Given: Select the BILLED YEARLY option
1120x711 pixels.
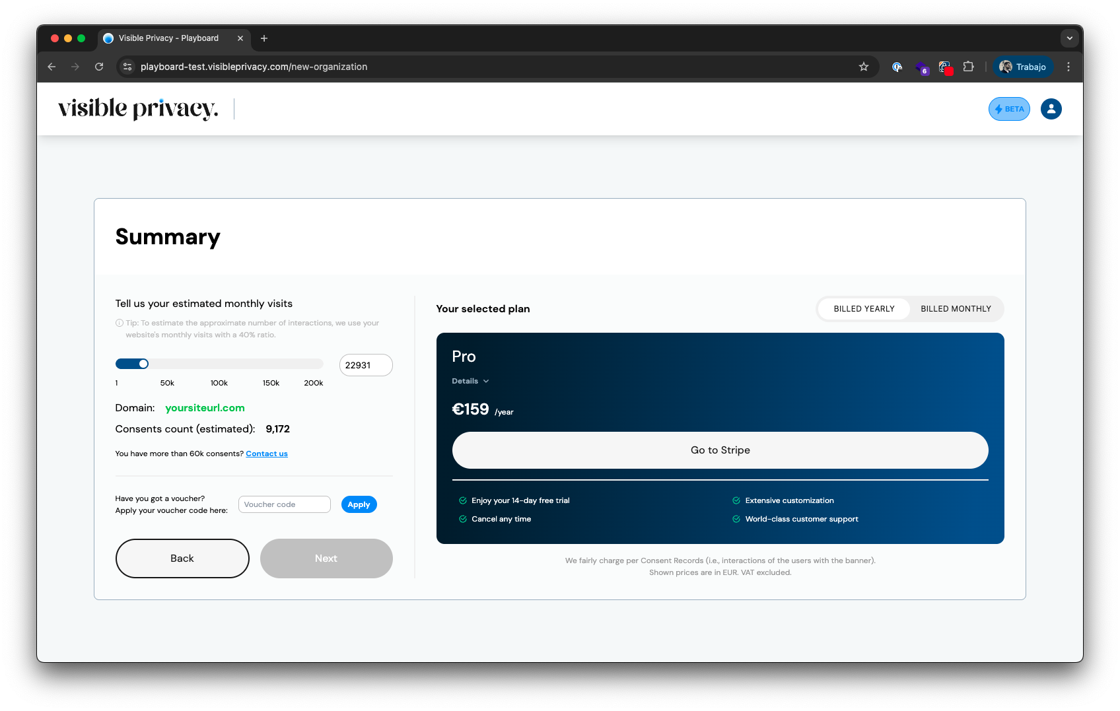Looking at the screenshot, I should pyautogui.click(x=863, y=308).
